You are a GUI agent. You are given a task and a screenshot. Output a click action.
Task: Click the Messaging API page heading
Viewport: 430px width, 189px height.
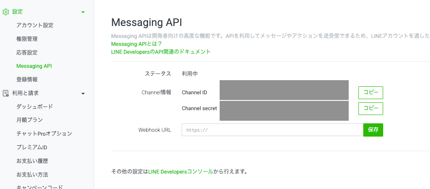tap(146, 22)
